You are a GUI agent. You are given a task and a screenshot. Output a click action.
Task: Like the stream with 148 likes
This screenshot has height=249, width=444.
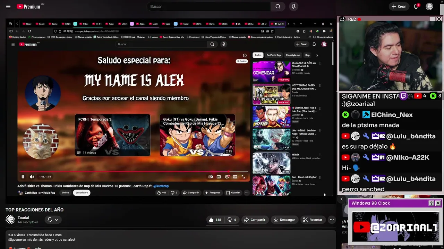tap(215, 220)
